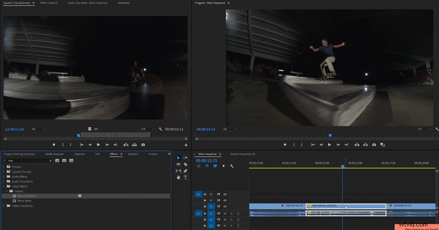Viewport: 439px width, 230px height.
Task: Toggle Linked Selection in timeline
Action: (215, 166)
